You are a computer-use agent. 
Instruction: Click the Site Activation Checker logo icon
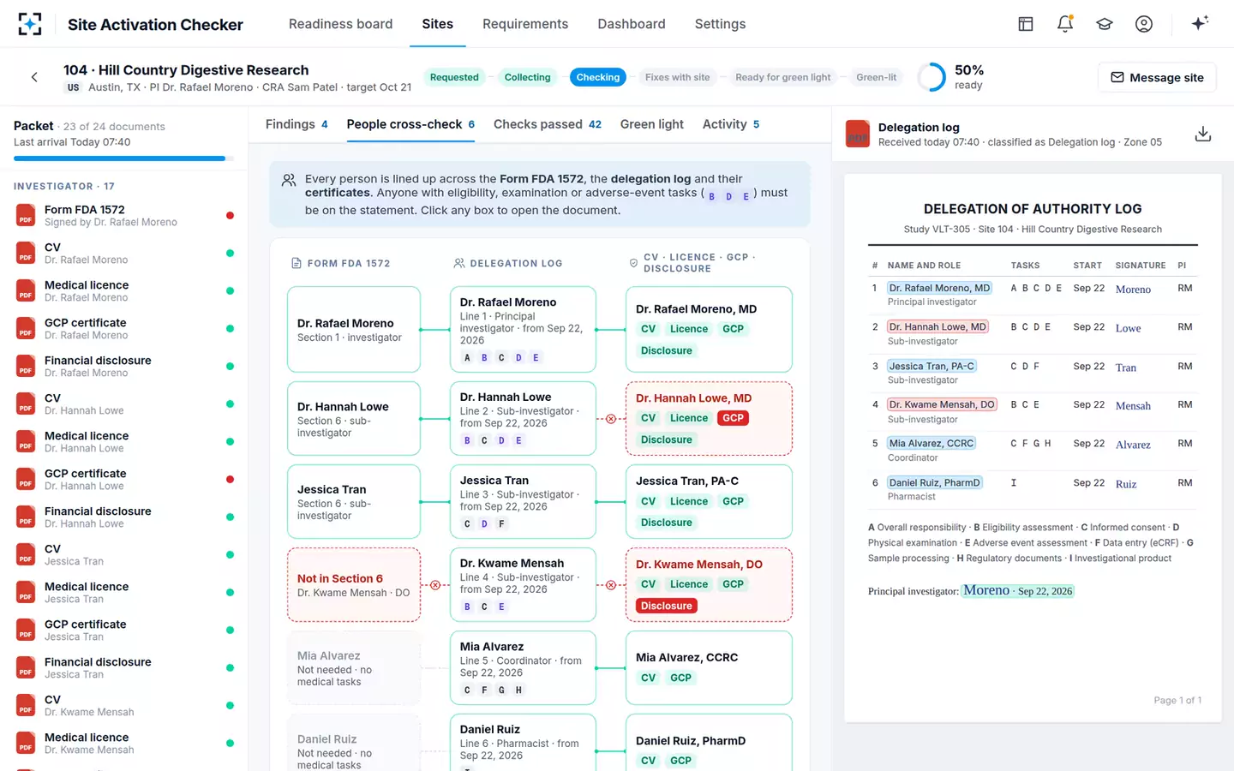30,24
